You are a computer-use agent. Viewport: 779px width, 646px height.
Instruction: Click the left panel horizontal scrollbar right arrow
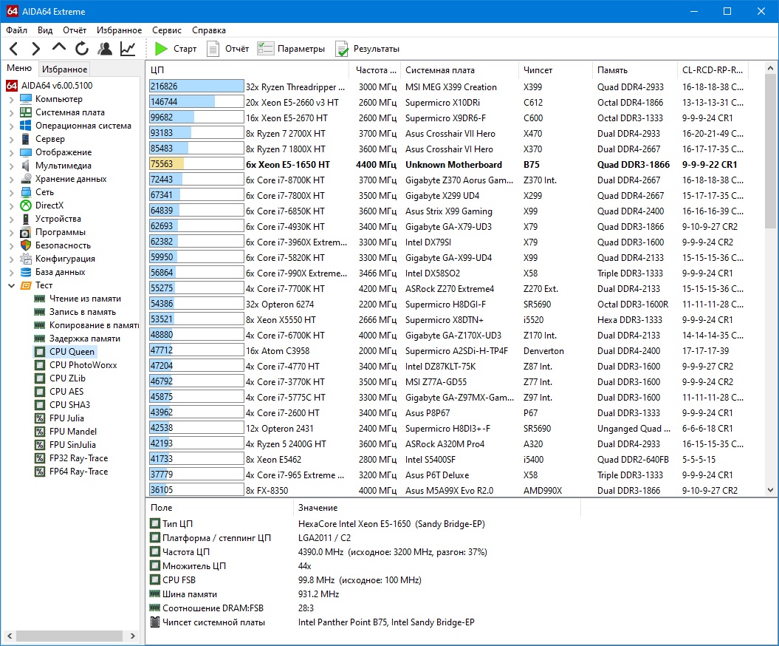click(133, 636)
